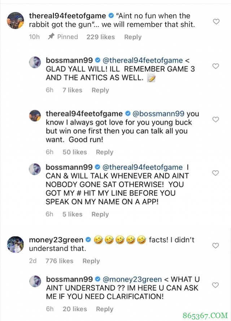
Task: Tap the heart on bossmann99's "GAME 3" reply
Action: (x=215, y=66)
